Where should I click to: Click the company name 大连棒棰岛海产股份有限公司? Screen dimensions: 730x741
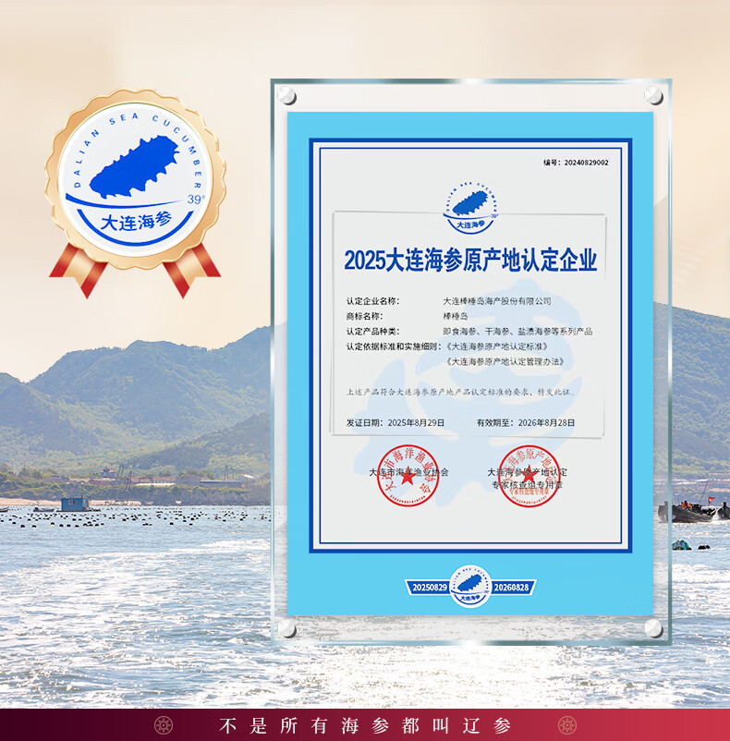[x=497, y=300]
